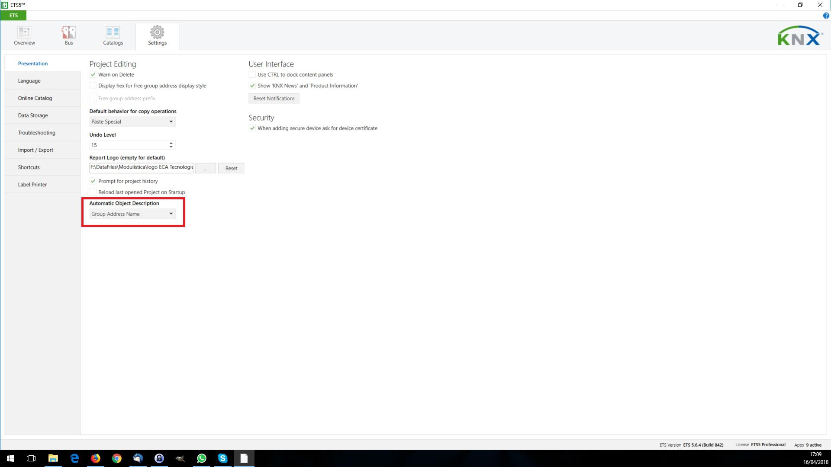
Task: Open the Troubleshooting settings tab
Action: [x=37, y=133]
